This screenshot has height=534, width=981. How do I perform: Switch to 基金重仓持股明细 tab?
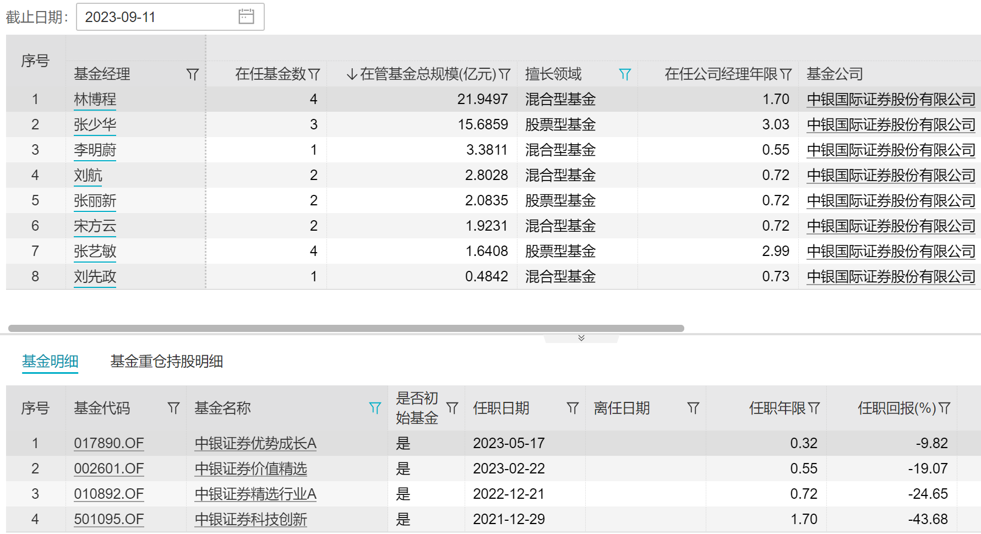click(x=166, y=362)
